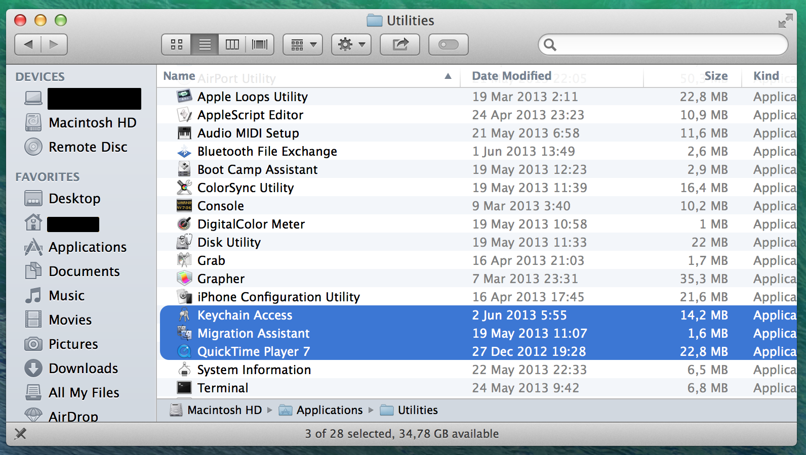Viewport: 806px width, 455px height.
Task: Select the Grab app icon
Action: (x=184, y=260)
